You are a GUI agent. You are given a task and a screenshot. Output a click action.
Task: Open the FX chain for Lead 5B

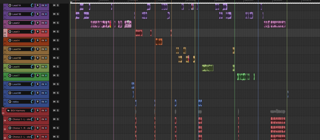[43, 58]
